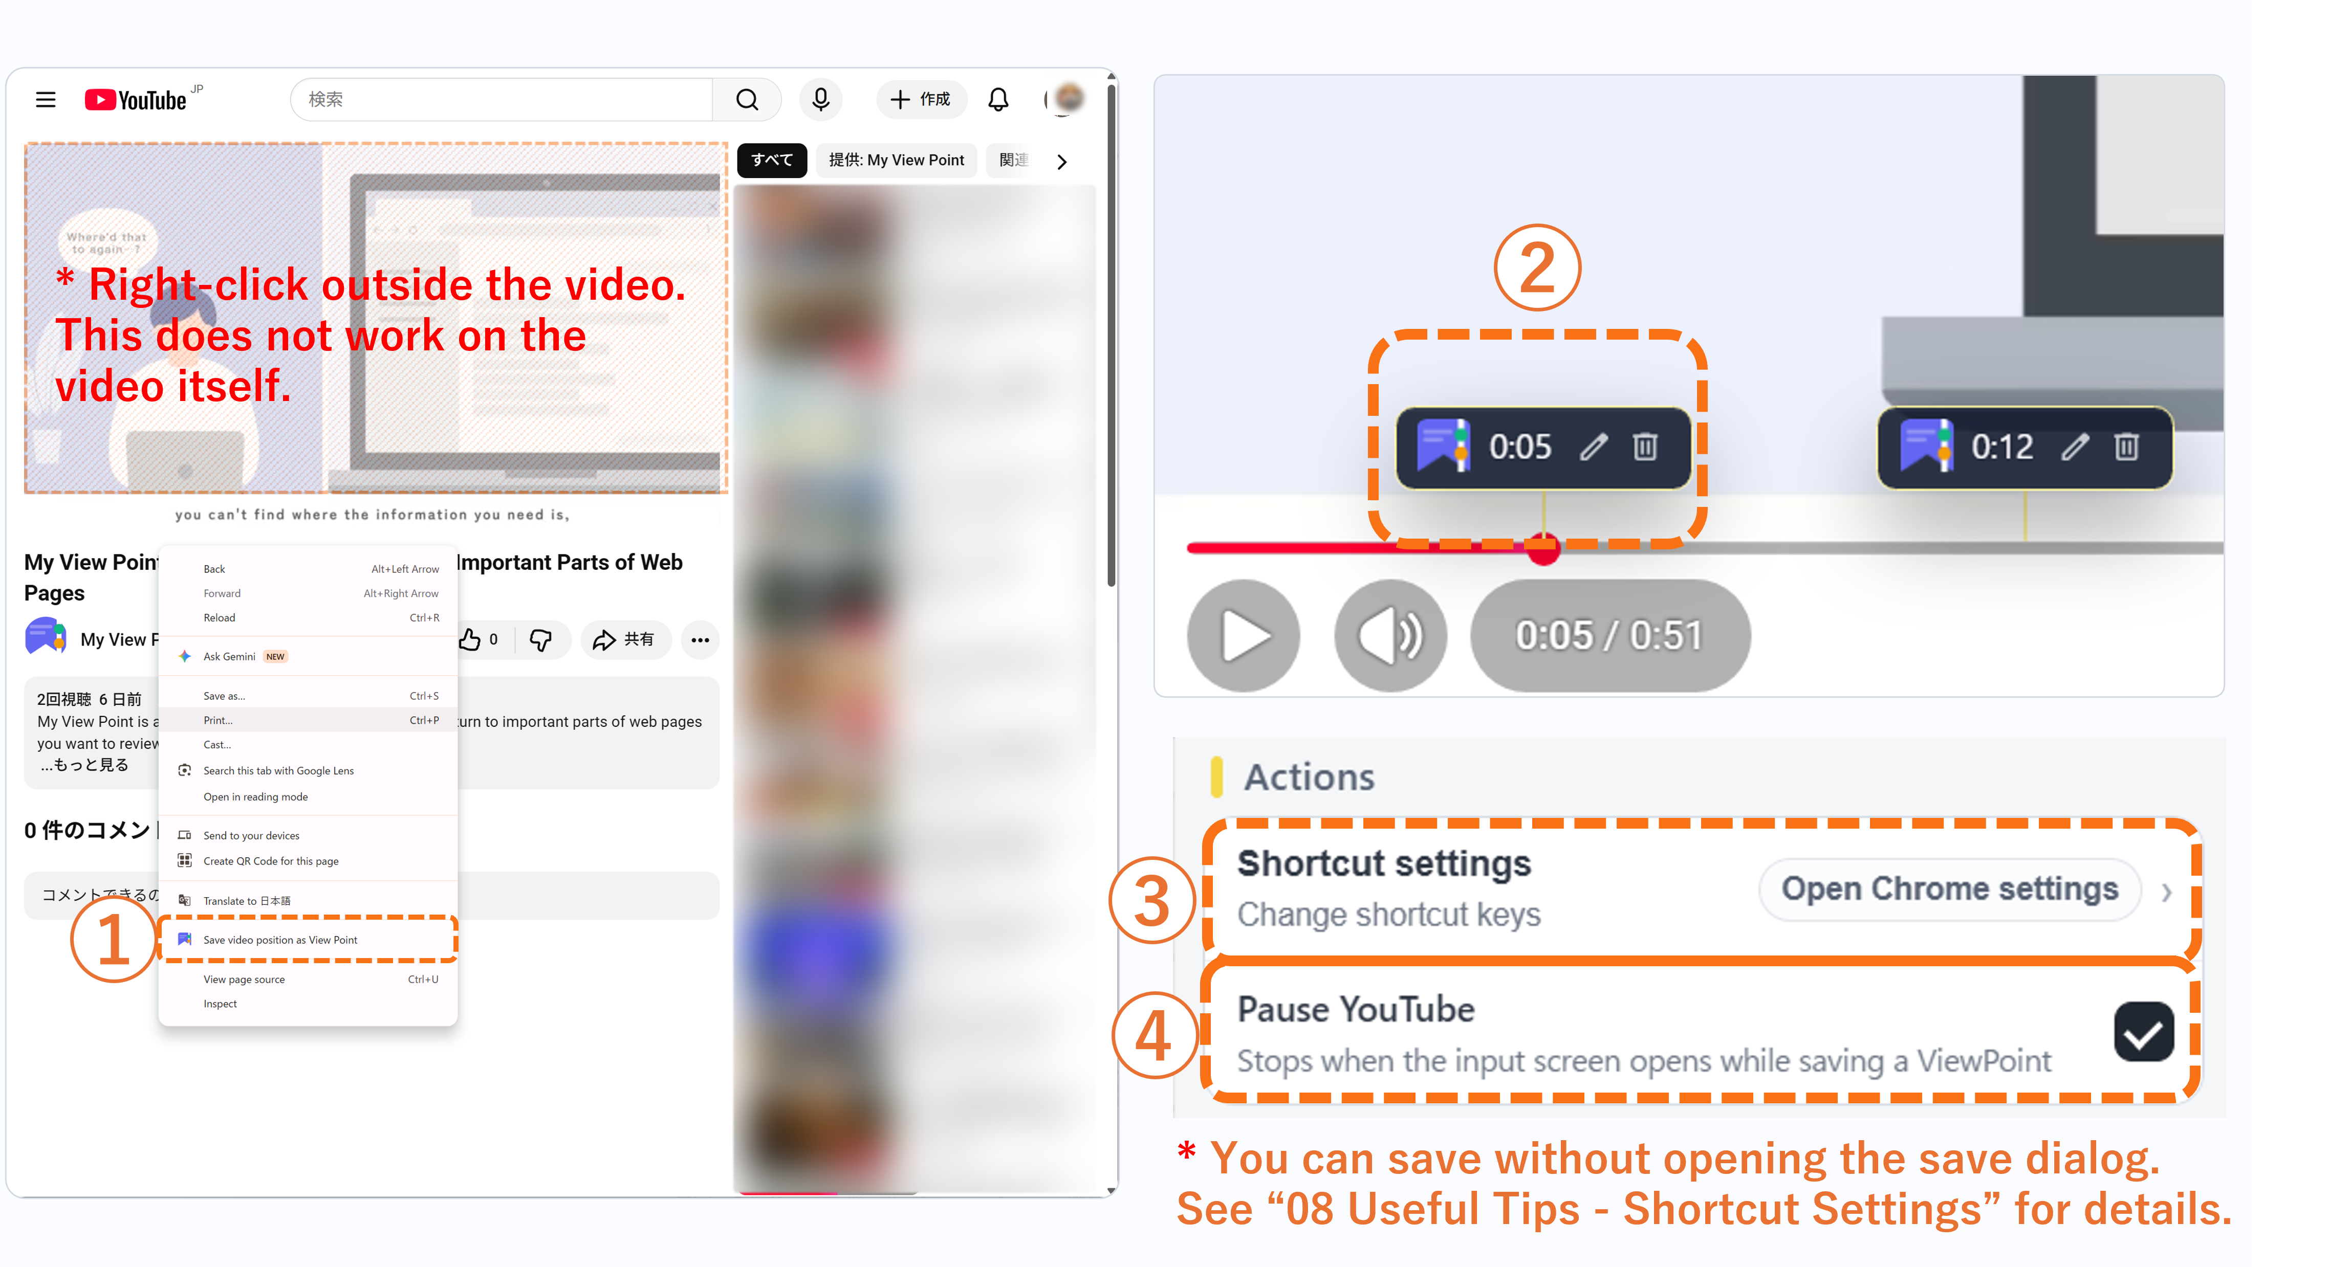2350x1267 pixels.
Task: Select Send to your devices
Action: point(309,835)
